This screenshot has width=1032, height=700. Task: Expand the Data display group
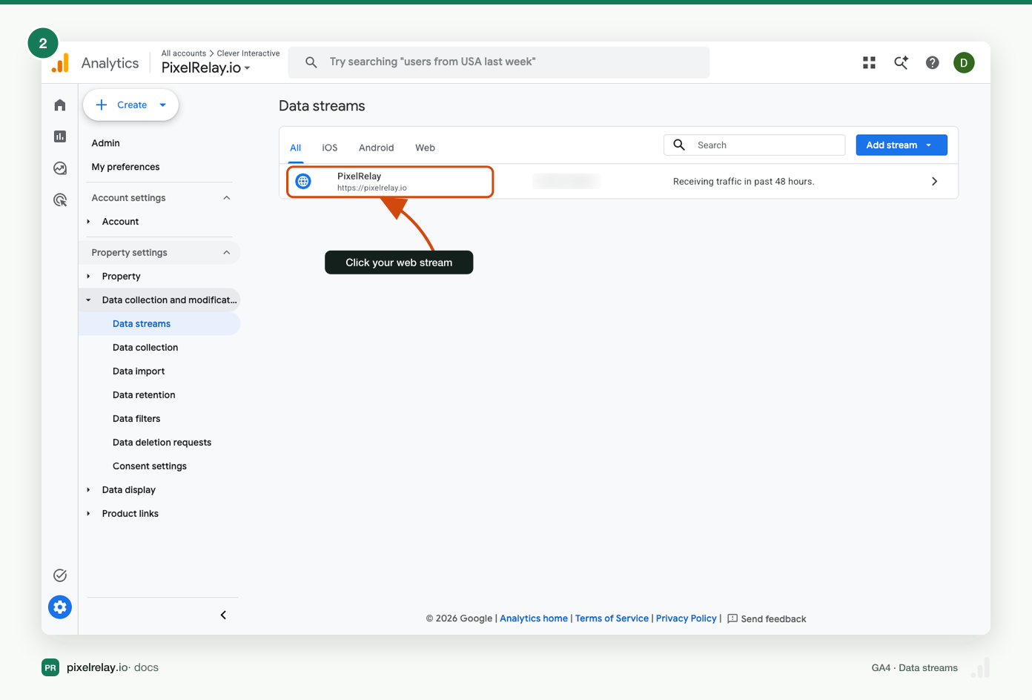pos(88,490)
